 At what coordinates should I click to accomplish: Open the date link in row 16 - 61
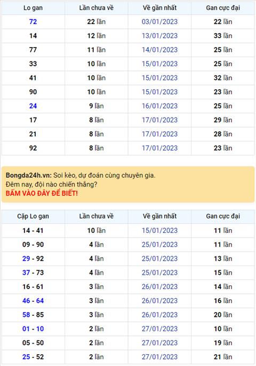pyautogui.click(x=159, y=286)
